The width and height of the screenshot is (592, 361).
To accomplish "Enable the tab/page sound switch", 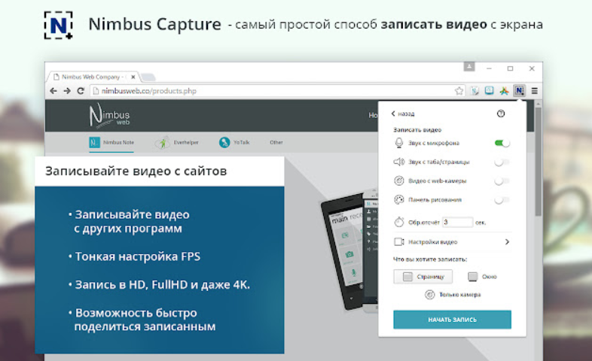I will pyautogui.click(x=502, y=162).
